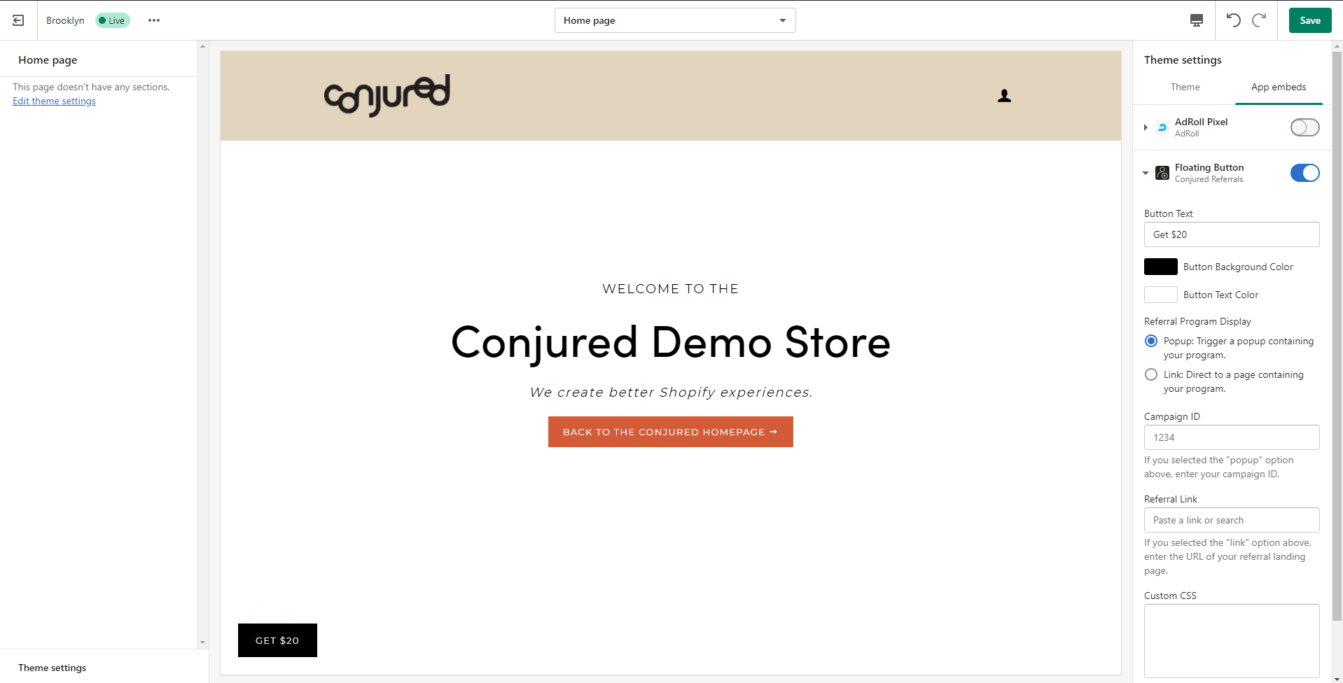This screenshot has width=1343, height=683.
Task: Open the Home page template dropdown
Action: pyautogui.click(x=675, y=20)
